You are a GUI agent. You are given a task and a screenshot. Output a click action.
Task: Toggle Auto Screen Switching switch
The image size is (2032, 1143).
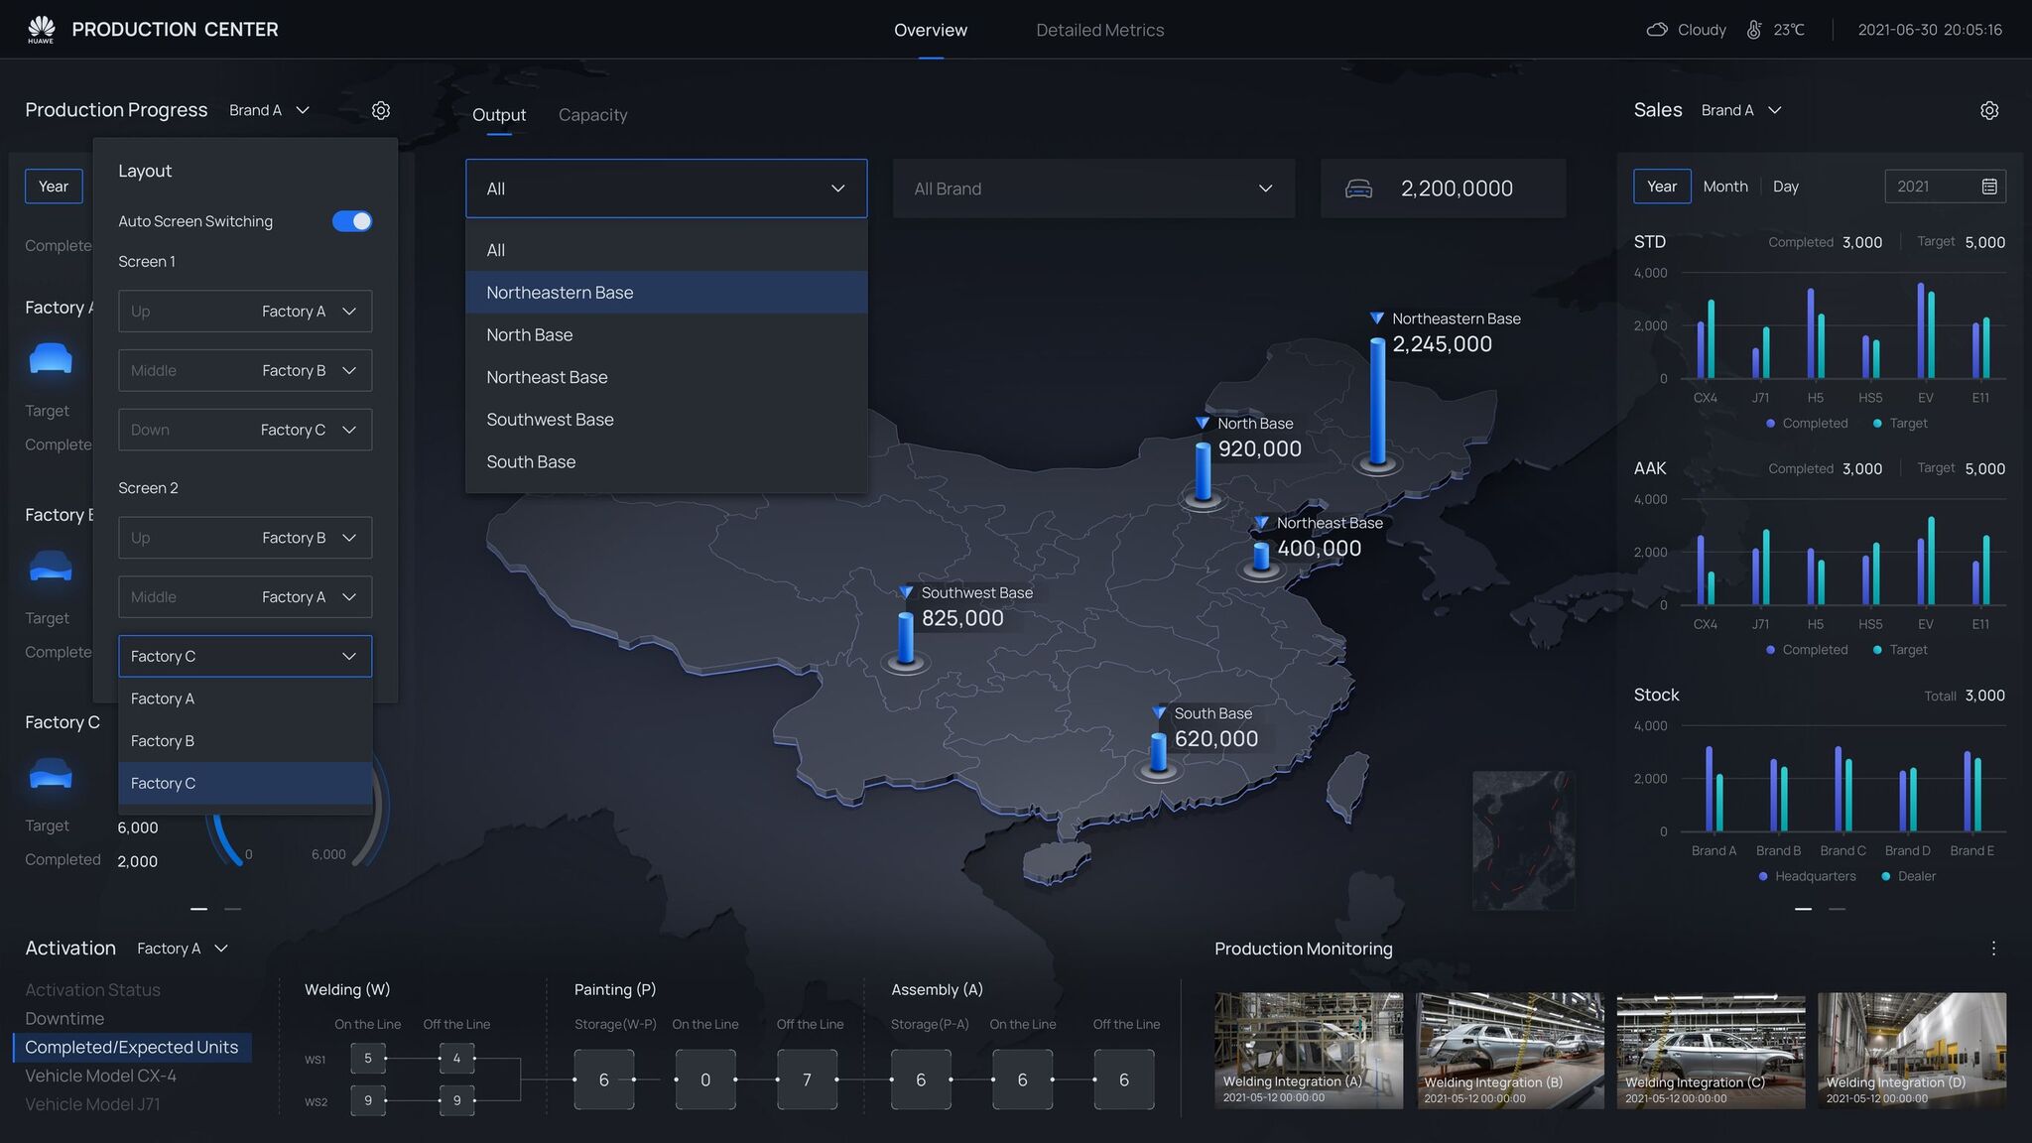click(x=352, y=221)
